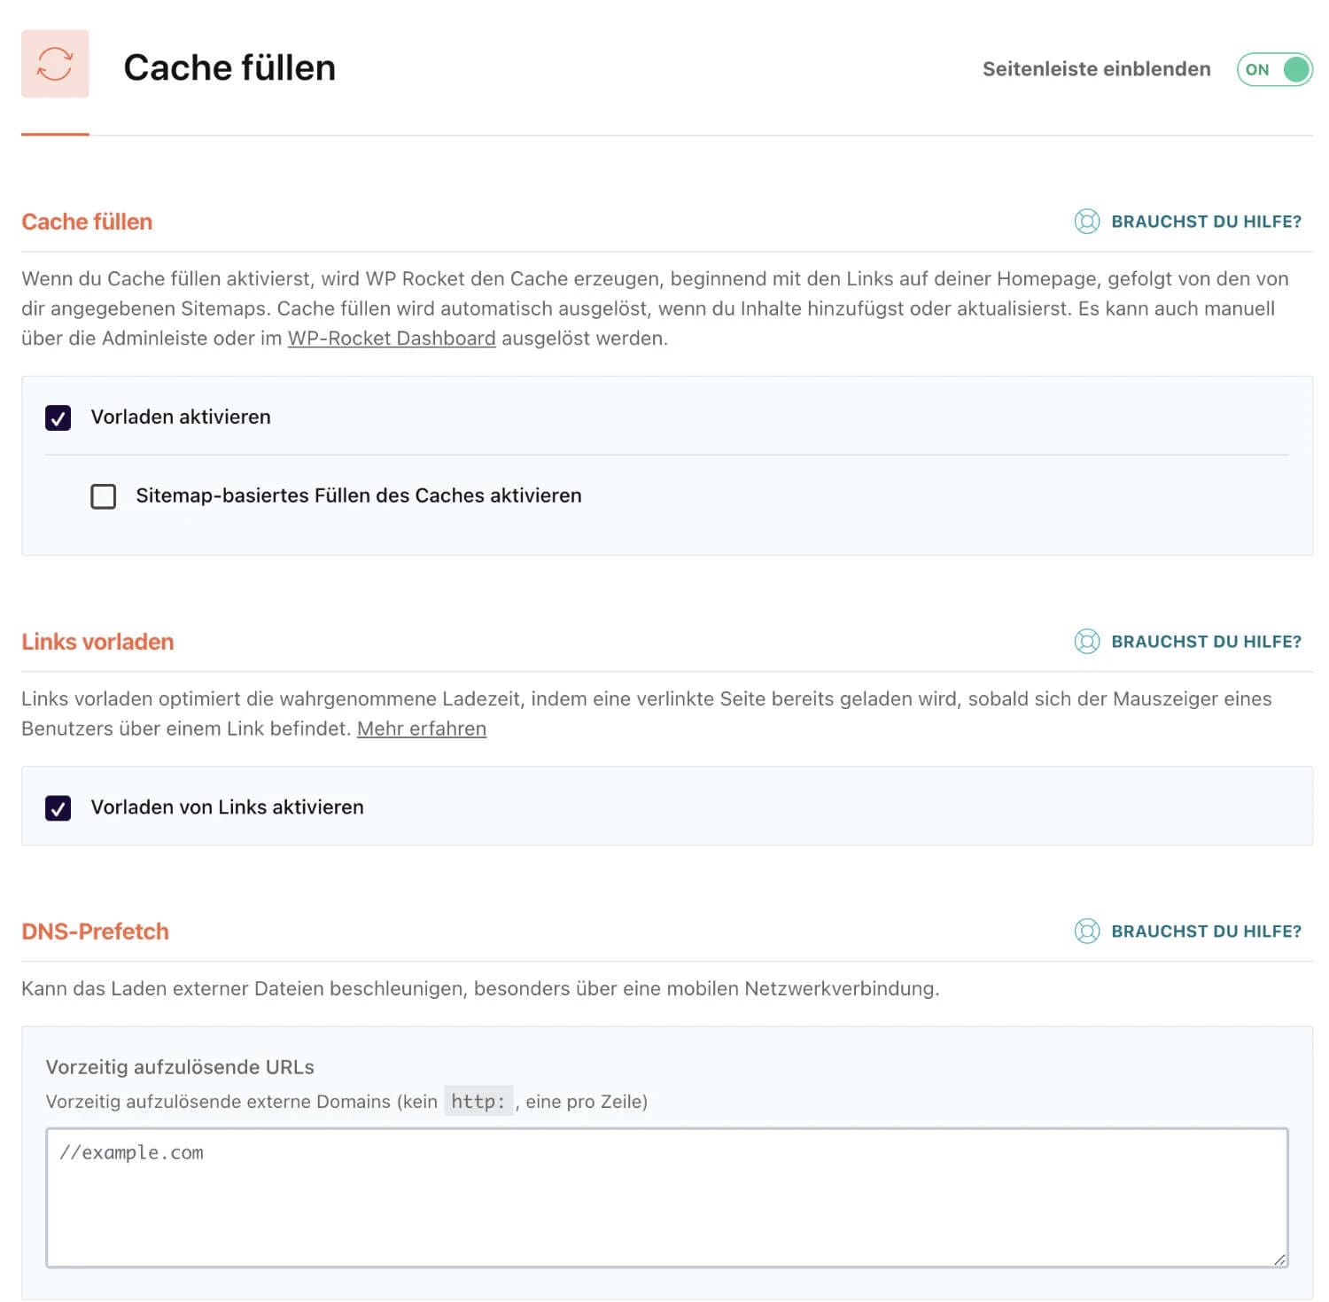Open the WP-Rocket Dashboard link
The width and height of the screenshot is (1329, 1302).
point(391,338)
